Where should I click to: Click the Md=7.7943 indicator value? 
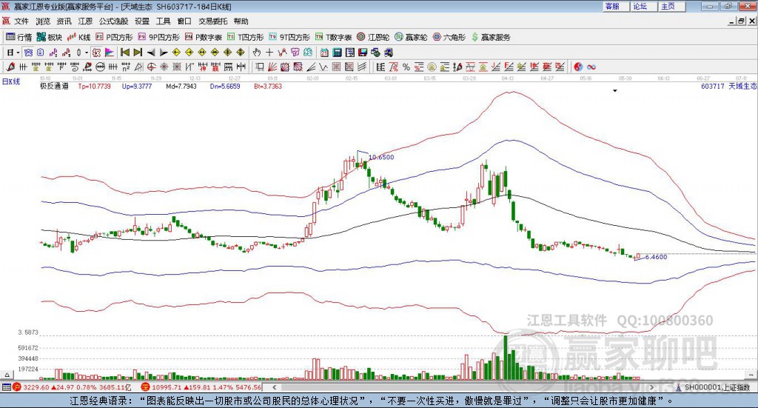click(181, 86)
